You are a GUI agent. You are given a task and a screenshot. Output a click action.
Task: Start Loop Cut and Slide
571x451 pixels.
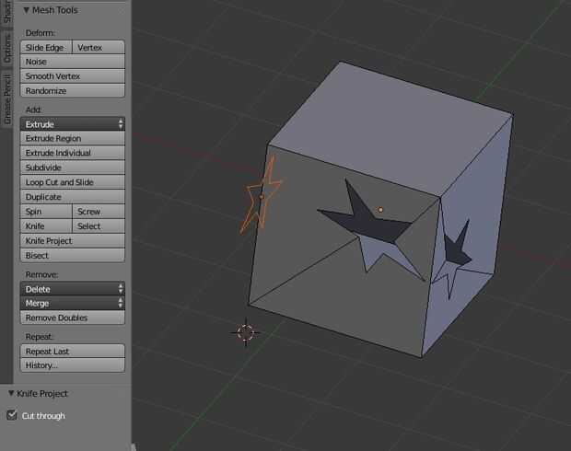73,182
